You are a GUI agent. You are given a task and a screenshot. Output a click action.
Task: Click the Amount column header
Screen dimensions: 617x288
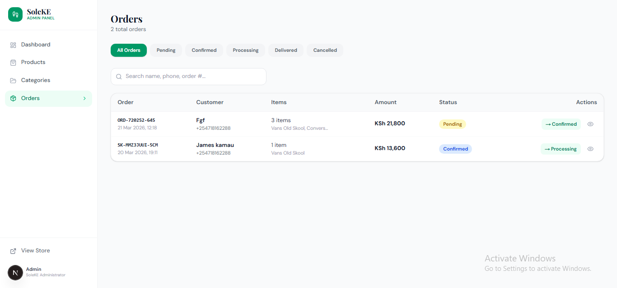pos(385,102)
